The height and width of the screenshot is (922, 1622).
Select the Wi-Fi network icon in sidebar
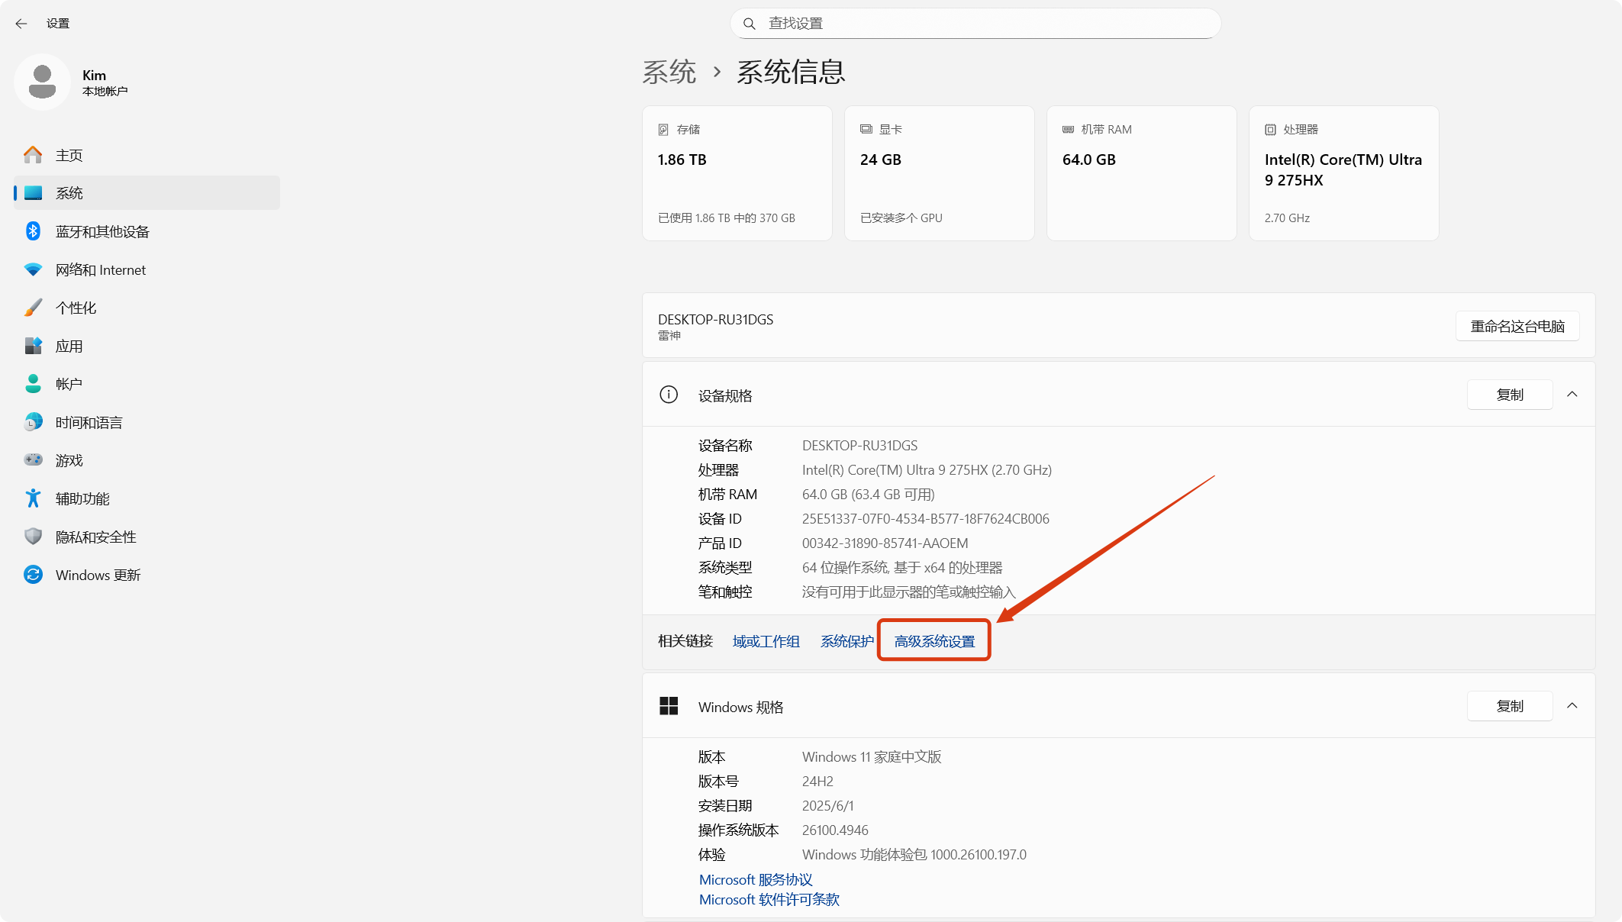pyautogui.click(x=33, y=269)
